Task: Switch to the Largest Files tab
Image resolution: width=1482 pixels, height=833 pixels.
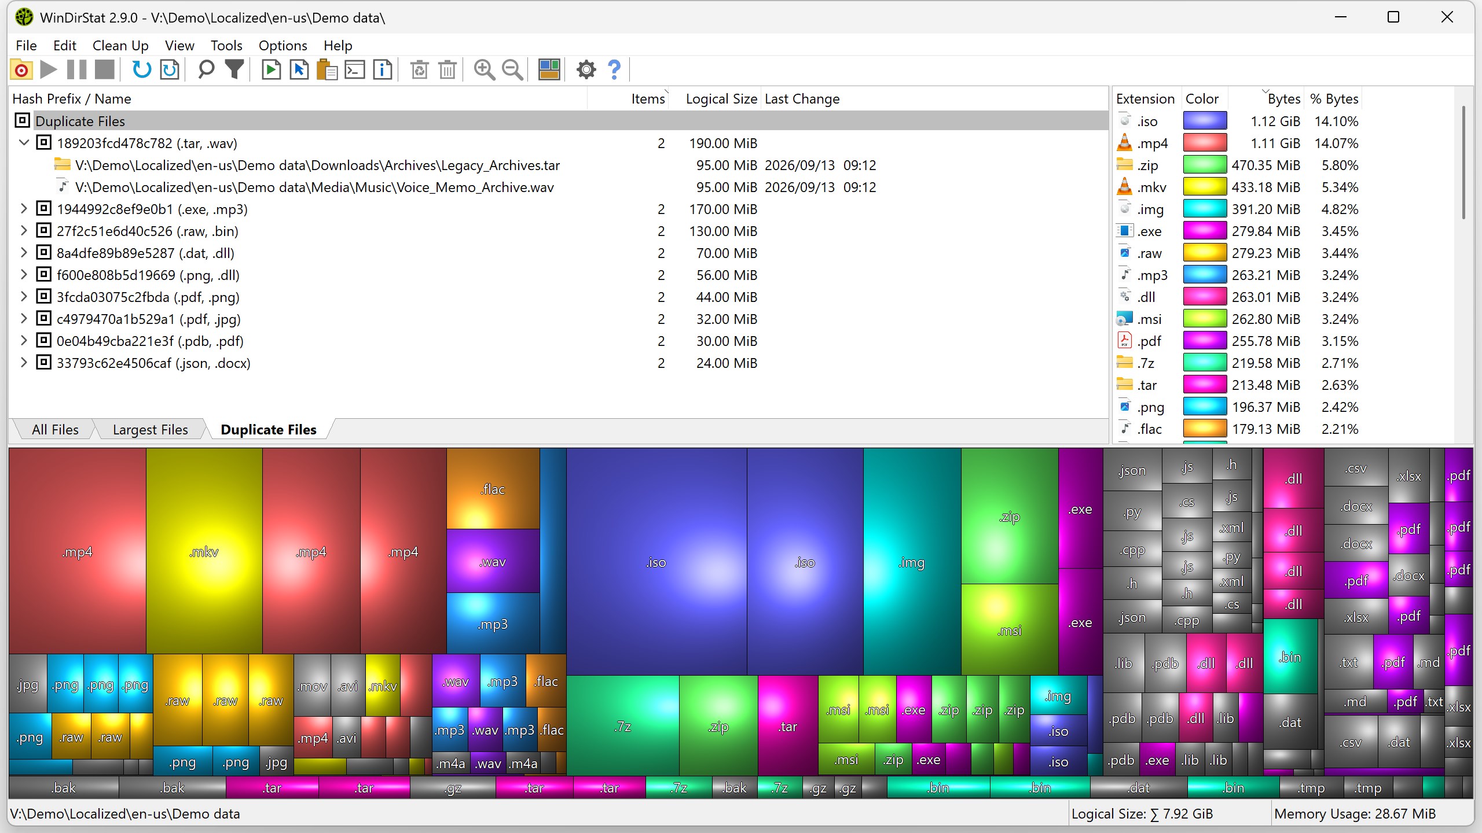Action: [151, 430]
